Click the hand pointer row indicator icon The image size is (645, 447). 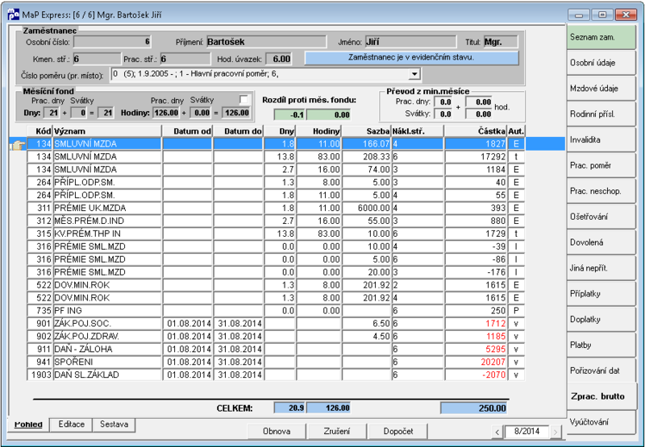18,144
